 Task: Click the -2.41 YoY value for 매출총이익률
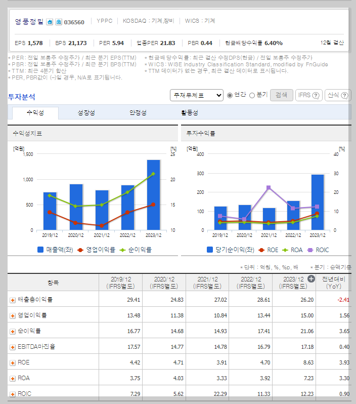click(x=343, y=300)
